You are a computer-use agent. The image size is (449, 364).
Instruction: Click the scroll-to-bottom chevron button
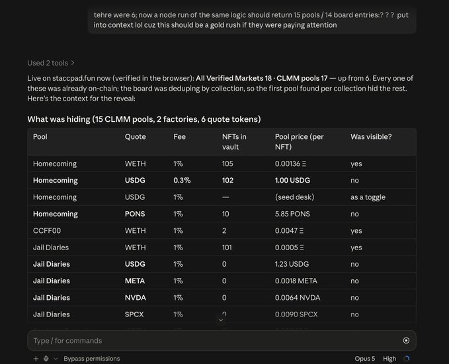[x=221, y=320]
